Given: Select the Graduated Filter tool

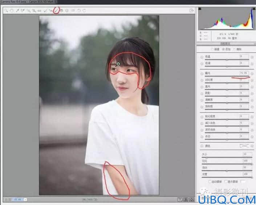Looking at the screenshot, I should point(62,11).
